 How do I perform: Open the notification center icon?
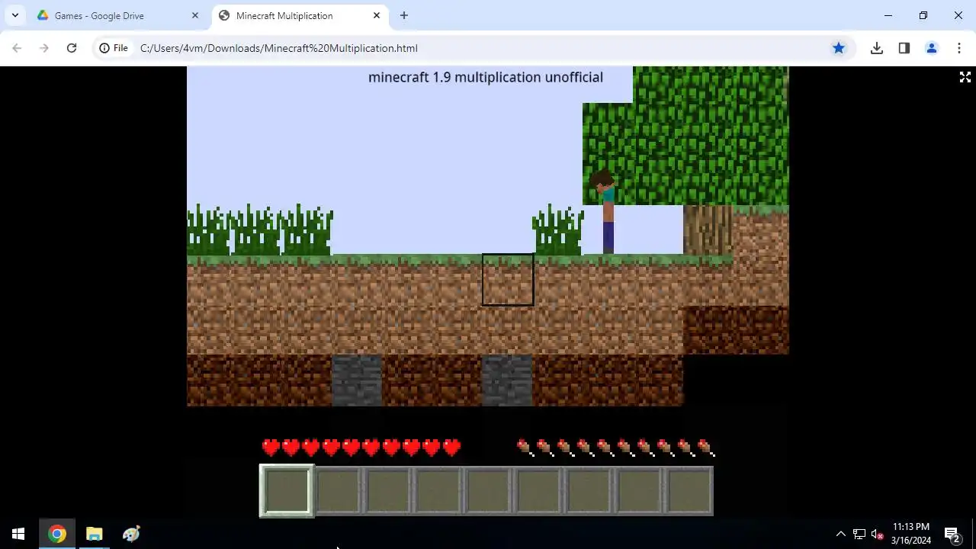tap(952, 534)
